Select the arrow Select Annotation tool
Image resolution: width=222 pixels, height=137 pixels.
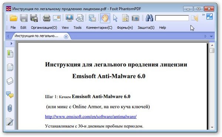pyautogui.click(x=115, y=18)
